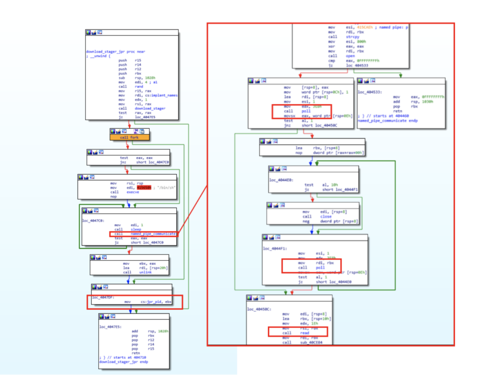481x375 pixels.
Task: Click the third header icon on loc_404533 block
Action: point(370,81)
